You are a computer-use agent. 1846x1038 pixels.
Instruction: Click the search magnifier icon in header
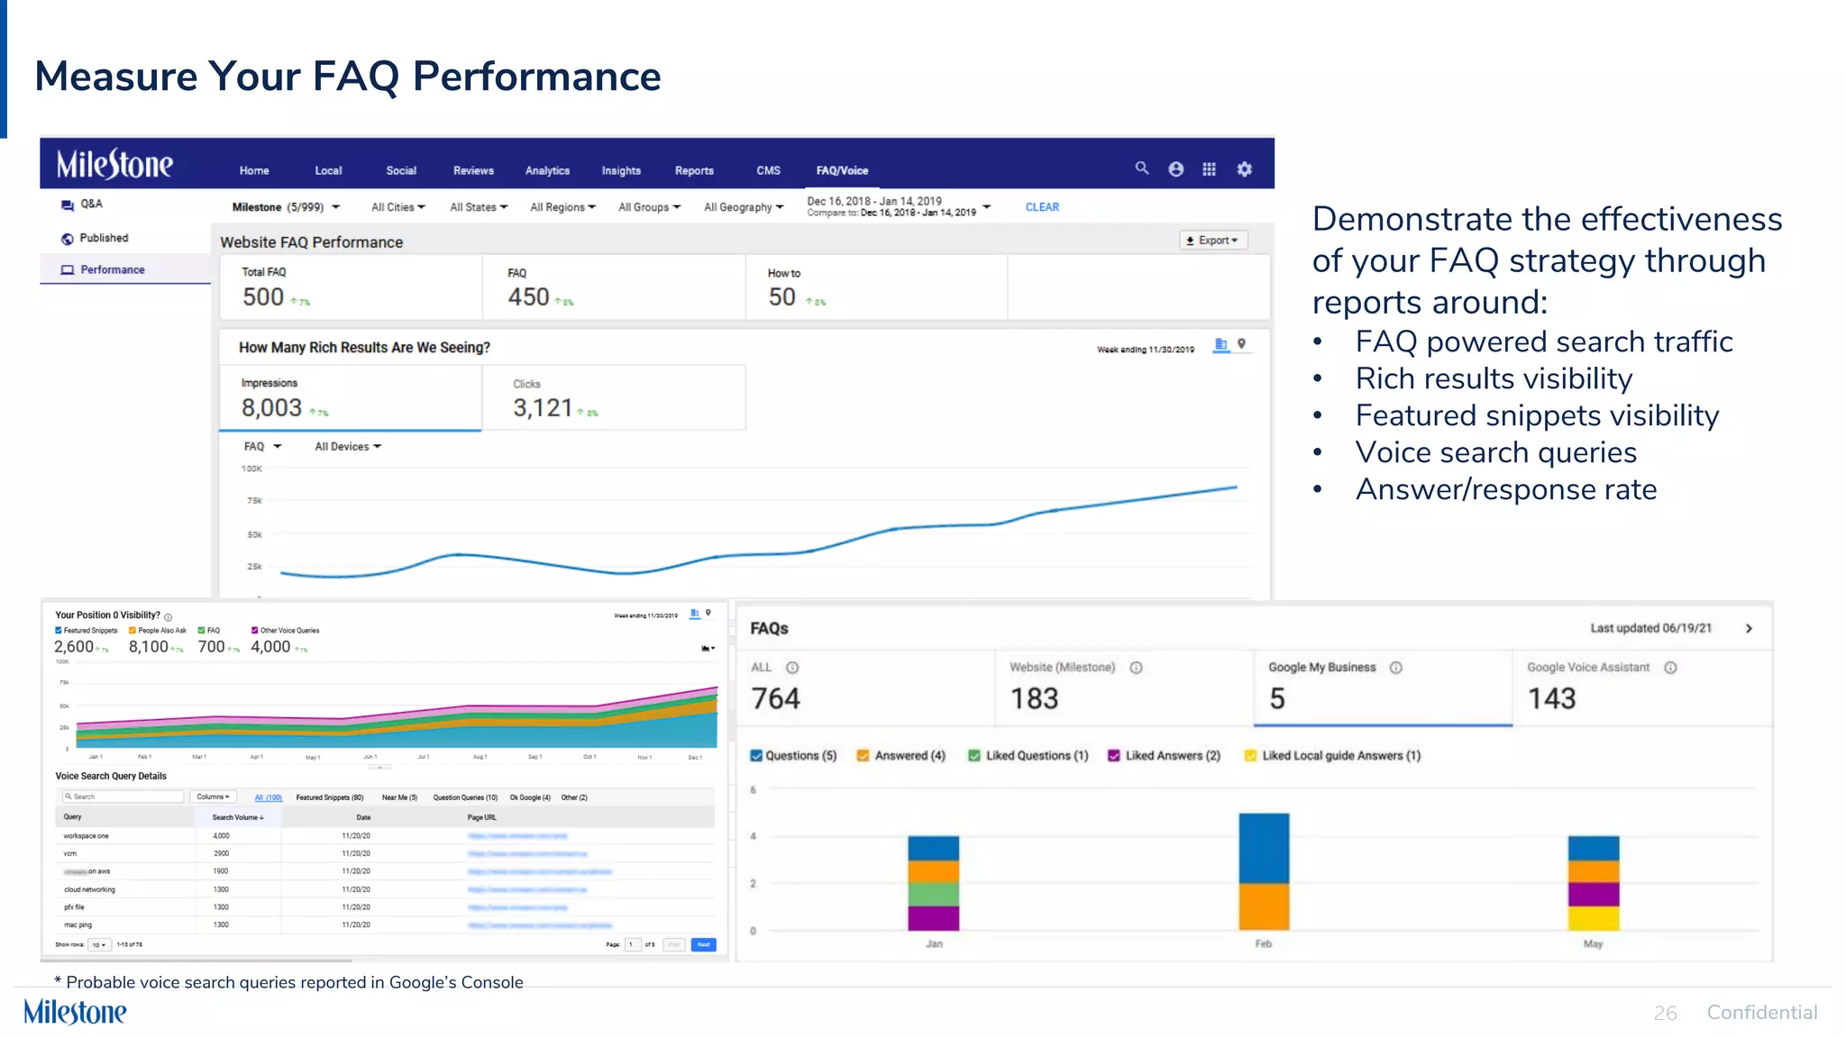[x=1141, y=168]
